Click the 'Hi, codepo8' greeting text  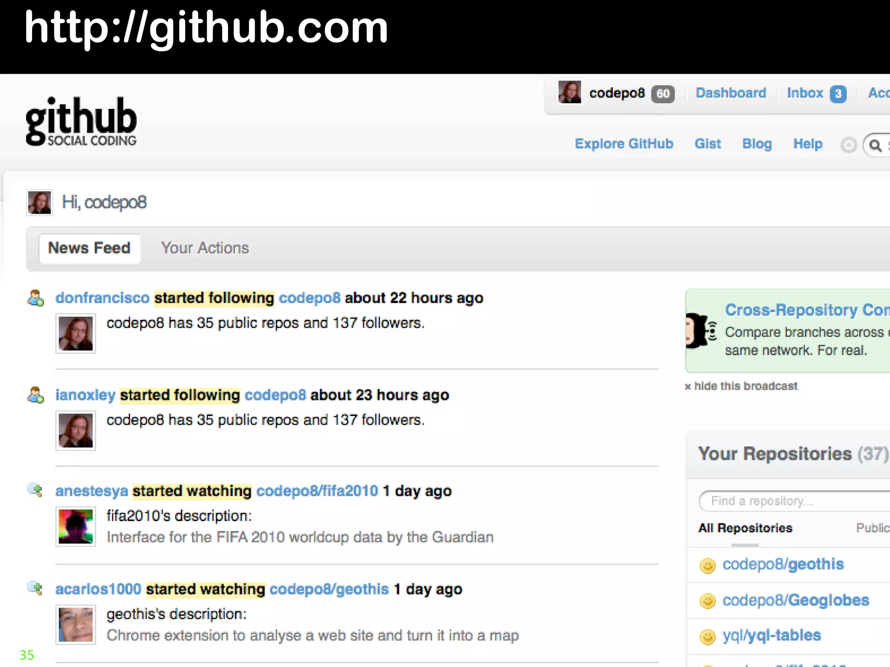(x=104, y=202)
